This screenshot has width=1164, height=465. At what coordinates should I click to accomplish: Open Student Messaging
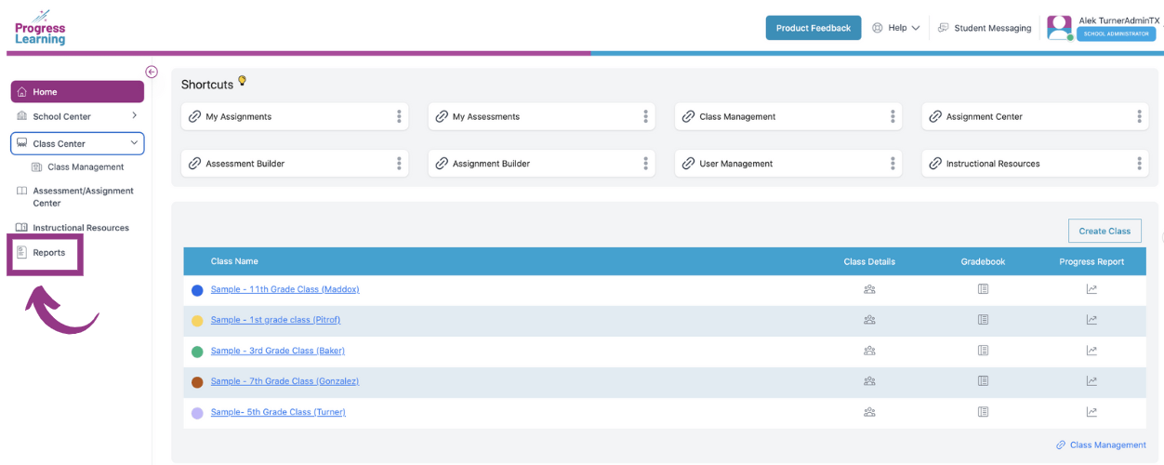point(985,28)
